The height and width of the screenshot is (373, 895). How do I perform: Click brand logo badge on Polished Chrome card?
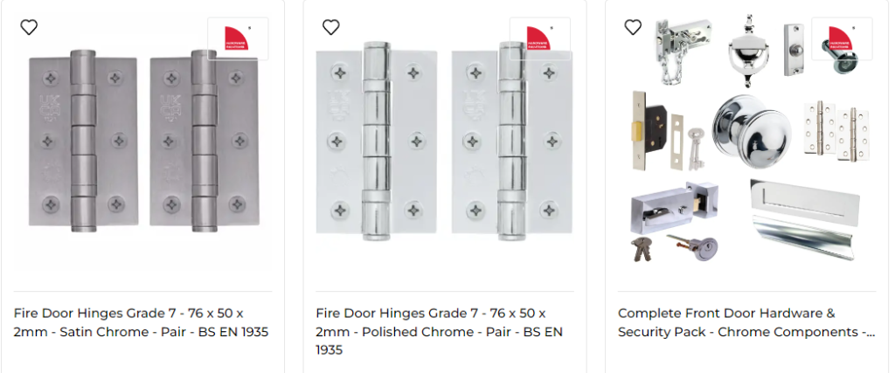point(540,38)
